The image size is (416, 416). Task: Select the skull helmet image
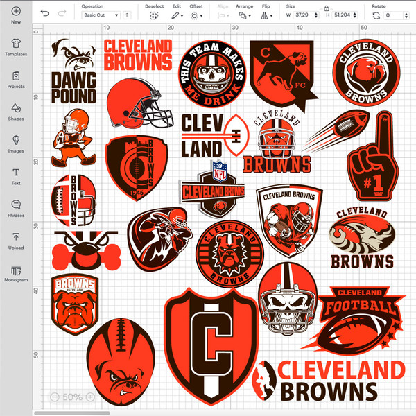288,299
